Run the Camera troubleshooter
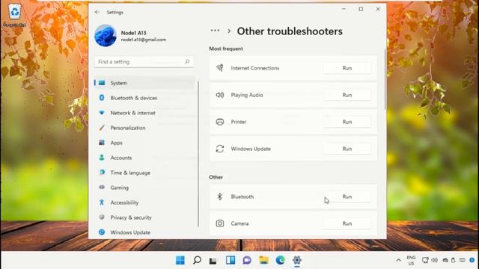This screenshot has height=269, width=479. (347, 223)
